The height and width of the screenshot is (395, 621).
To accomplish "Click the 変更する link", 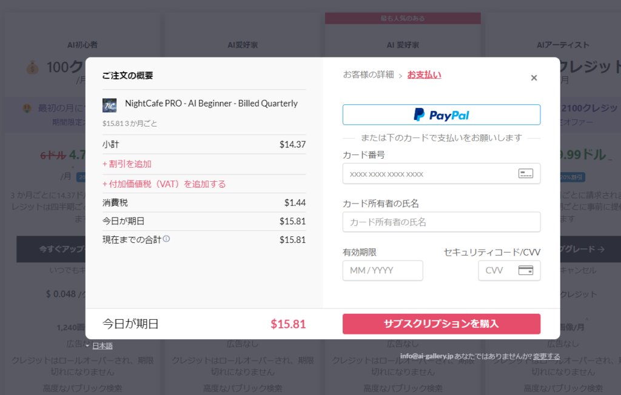I will [546, 356].
